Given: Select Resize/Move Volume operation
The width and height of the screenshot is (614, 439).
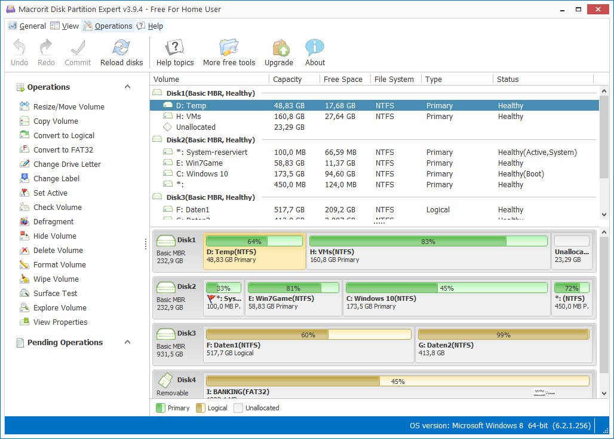Looking at the screenshot, I should click(69, 106).
